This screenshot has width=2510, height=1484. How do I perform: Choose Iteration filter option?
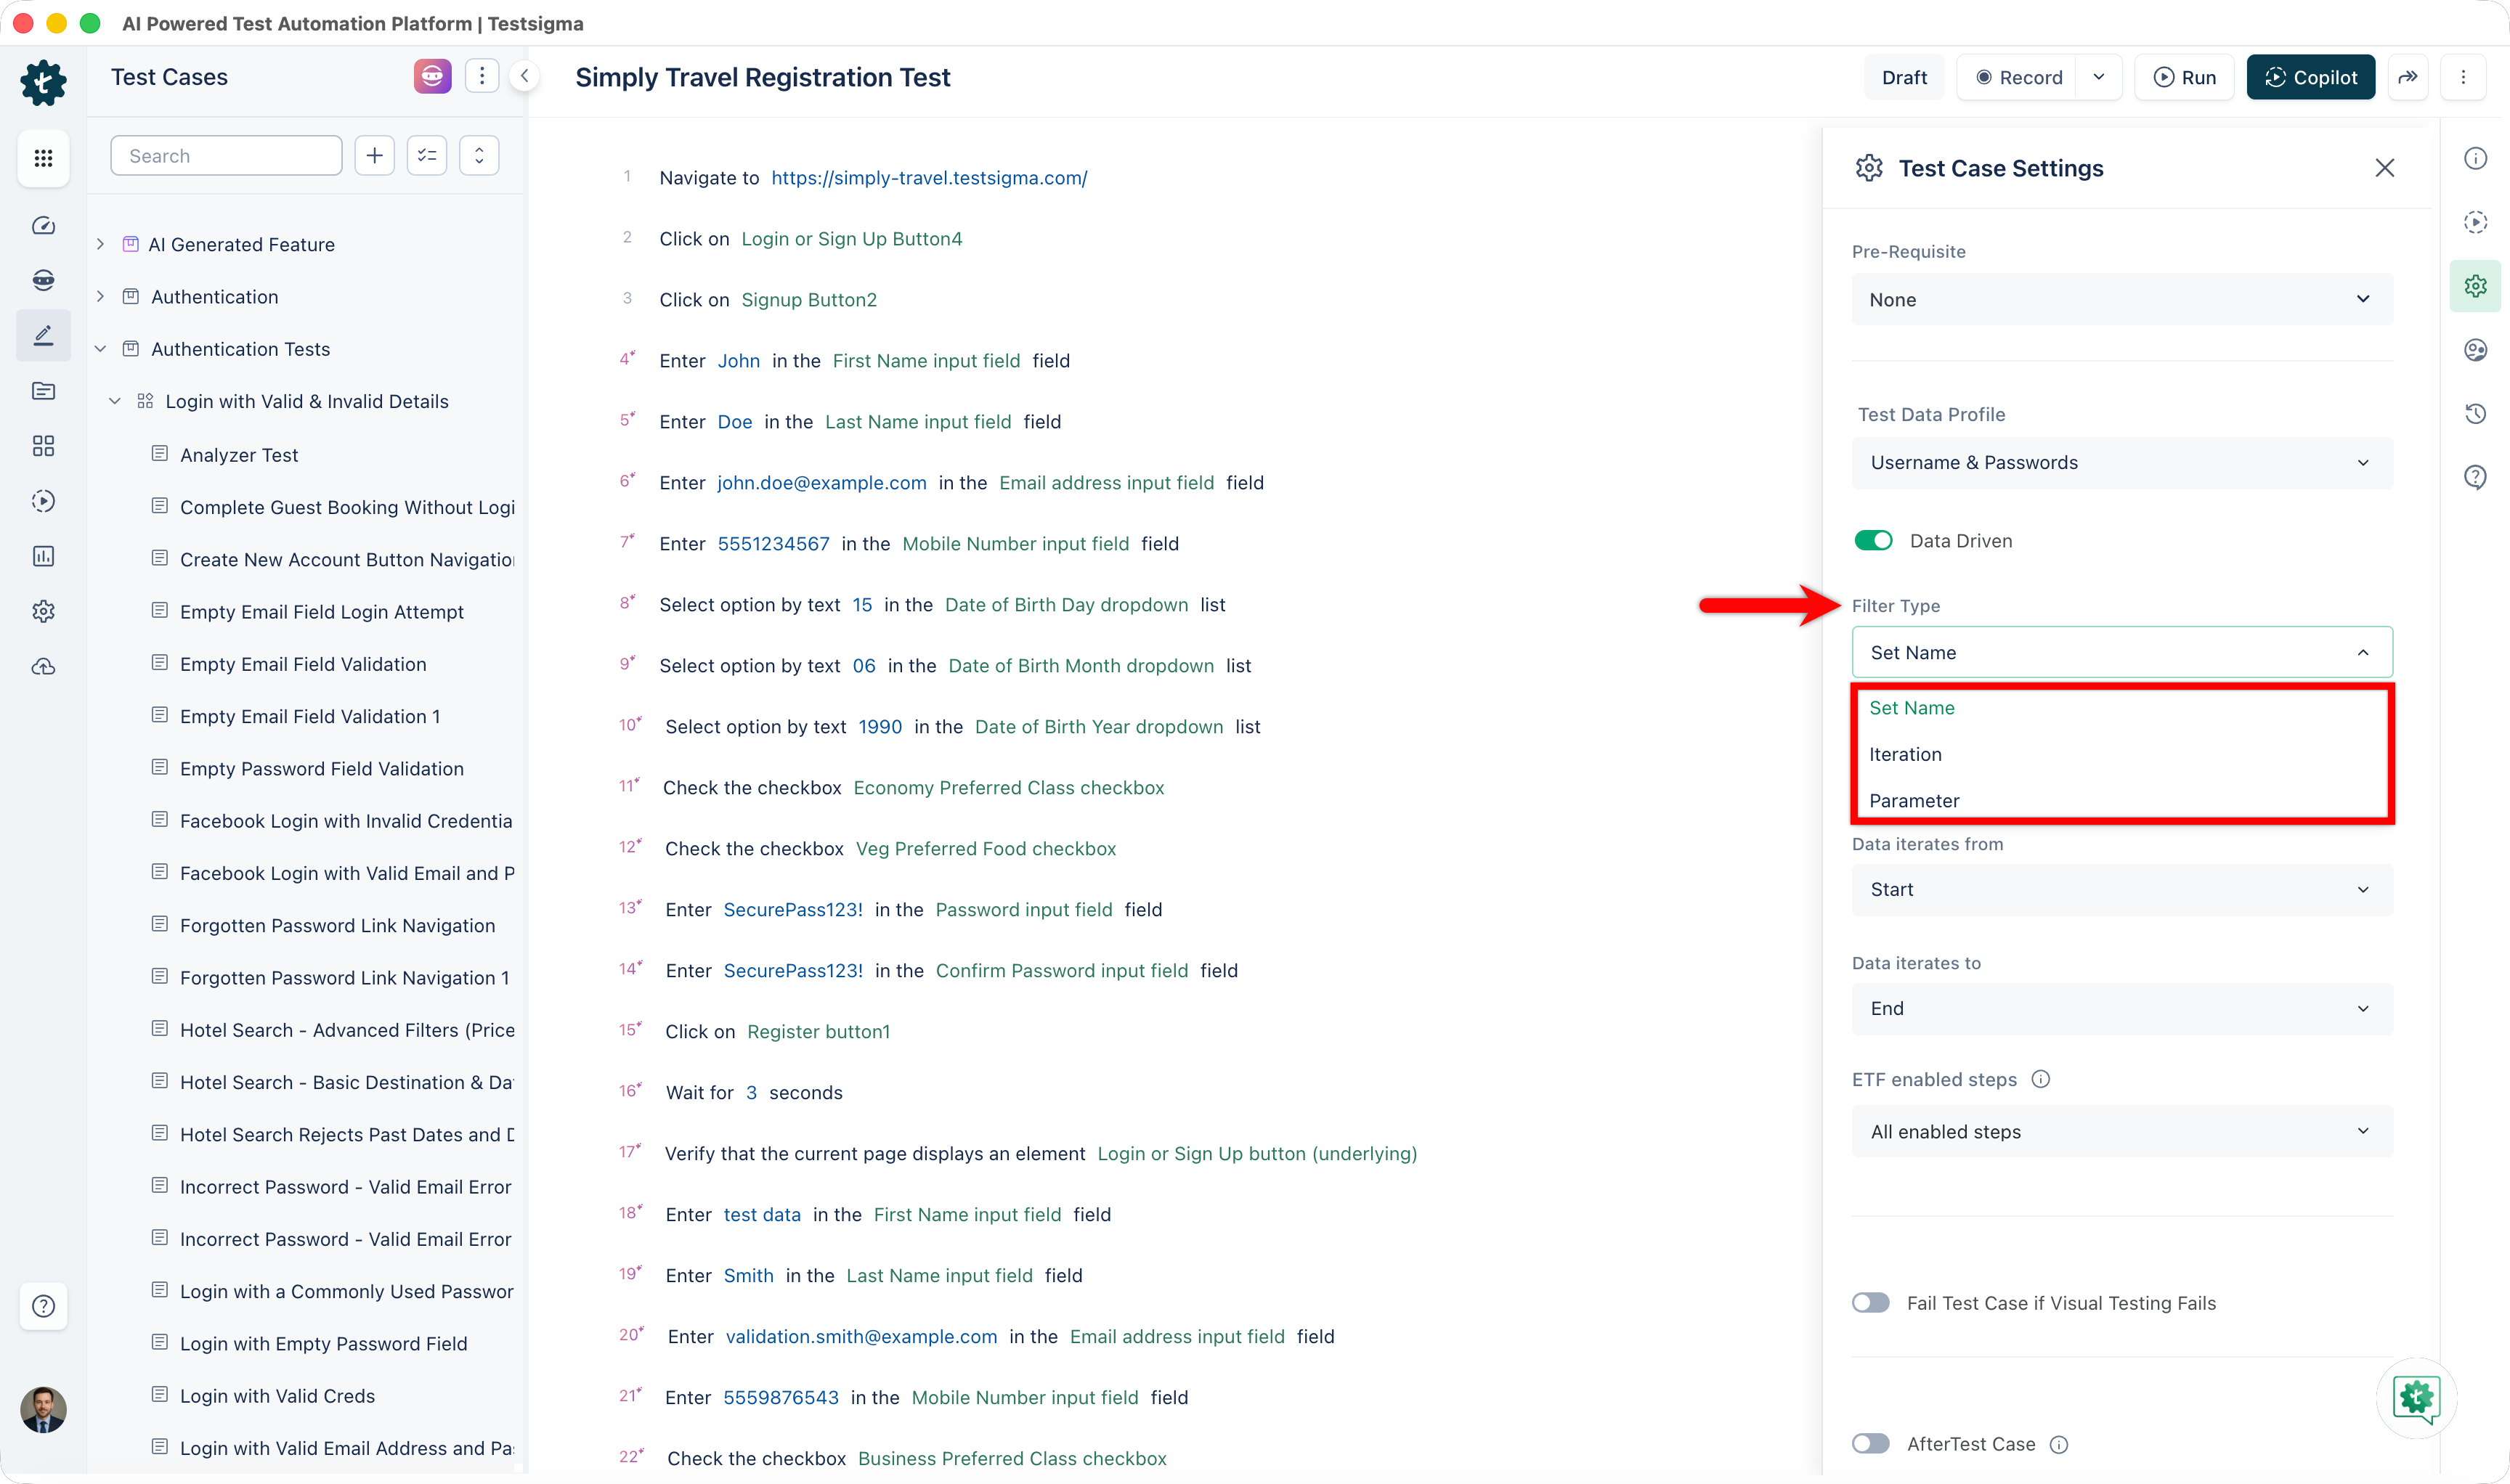tap(2122, 754)
